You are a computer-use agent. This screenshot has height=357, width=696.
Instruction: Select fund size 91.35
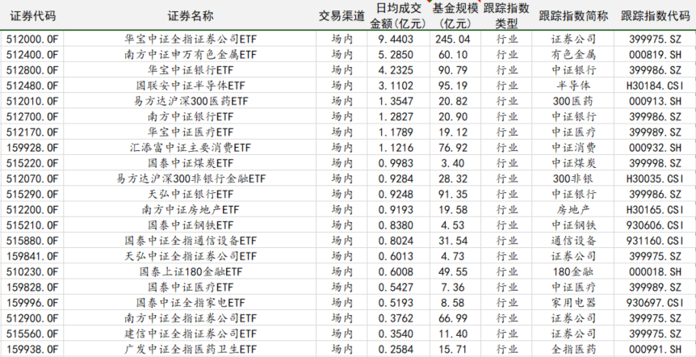pyautogui.click(x=452, y=195)
